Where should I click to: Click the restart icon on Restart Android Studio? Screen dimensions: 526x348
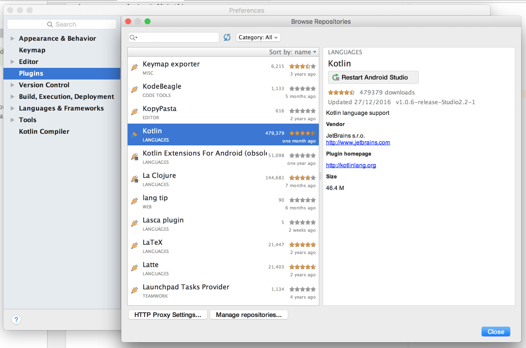point(335,78)
